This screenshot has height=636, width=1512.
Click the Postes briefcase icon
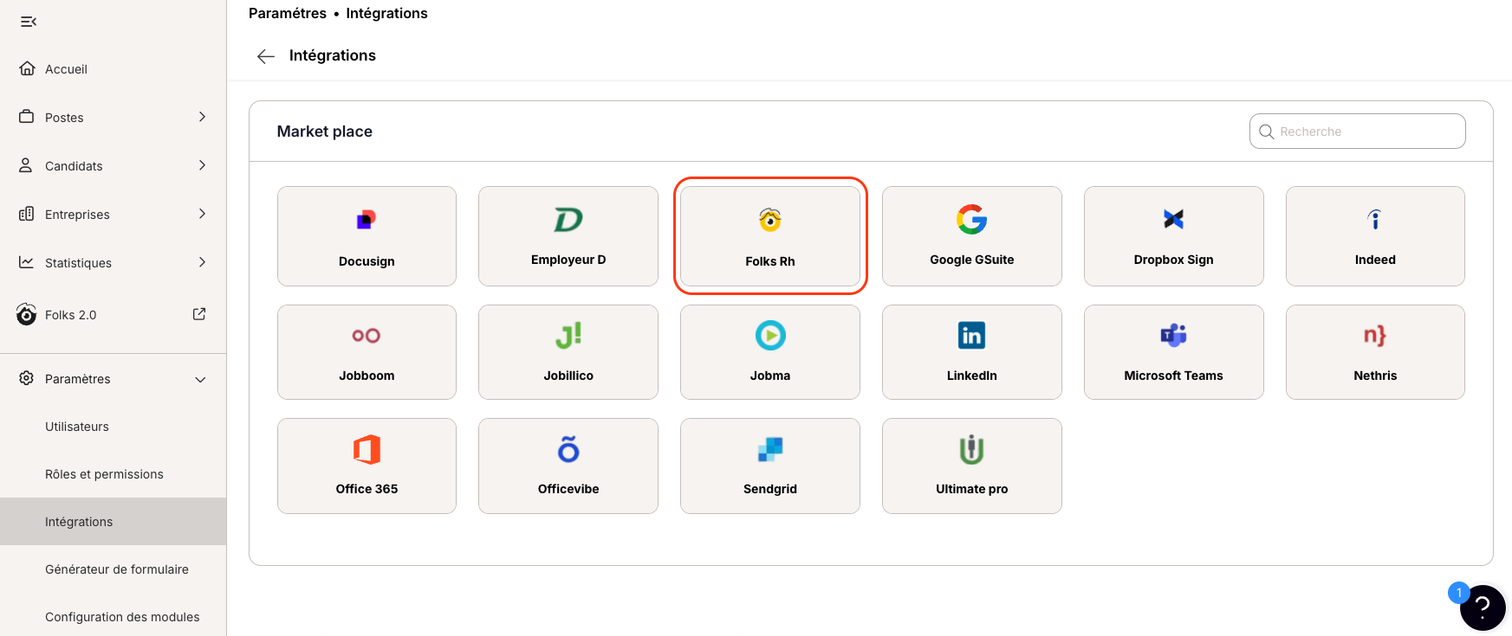pos(27,117)
